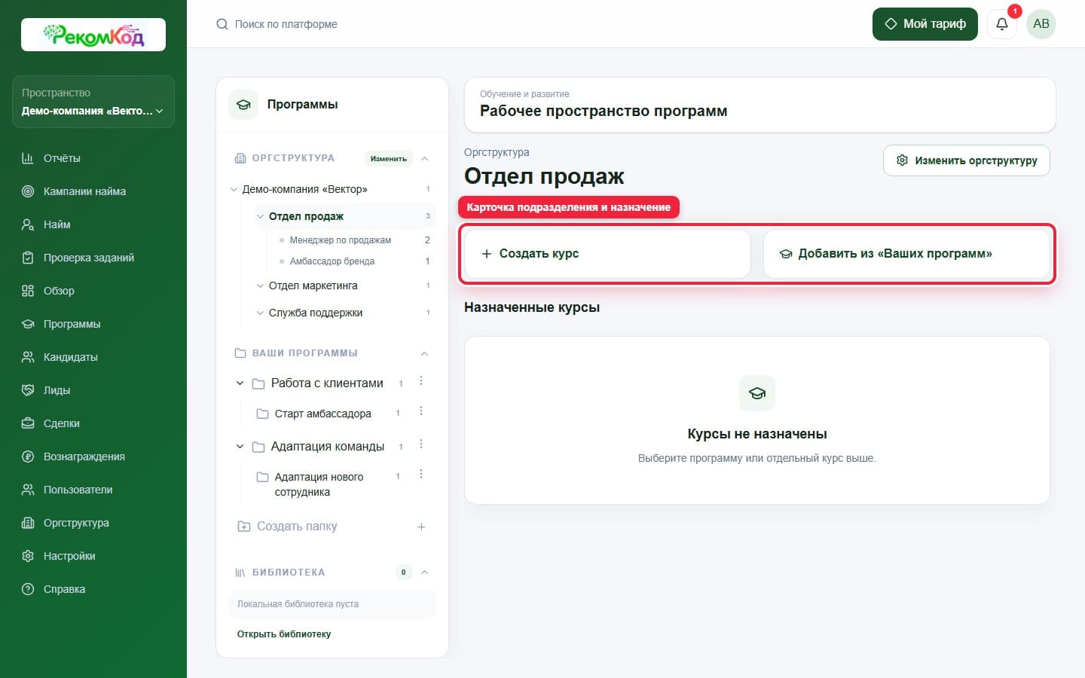Image resolution: width=1085 pixels, height=678 pixels.
Task: Click the search magnifier icon
Action: 222,24
